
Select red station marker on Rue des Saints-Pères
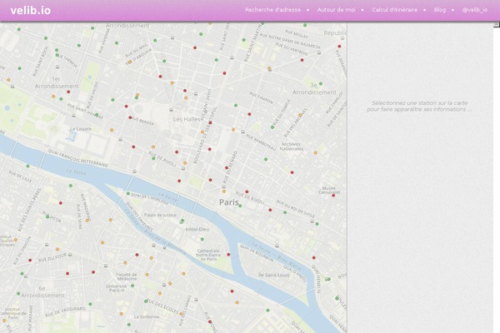pos(61,203)
